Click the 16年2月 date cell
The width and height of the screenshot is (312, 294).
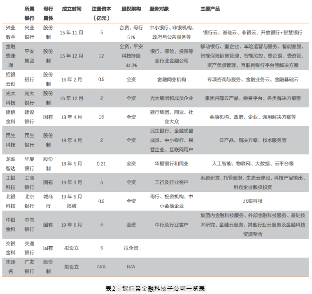click(71, 79)
